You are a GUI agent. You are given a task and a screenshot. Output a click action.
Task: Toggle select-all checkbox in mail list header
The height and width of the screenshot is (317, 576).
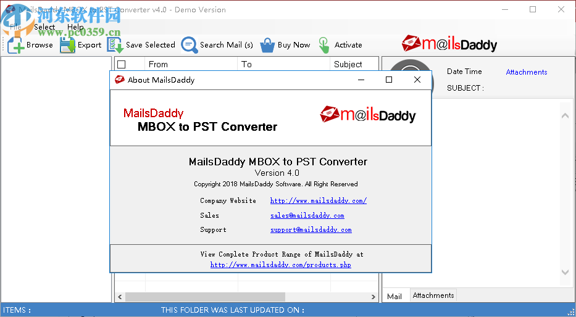click(x=121, y=65)
